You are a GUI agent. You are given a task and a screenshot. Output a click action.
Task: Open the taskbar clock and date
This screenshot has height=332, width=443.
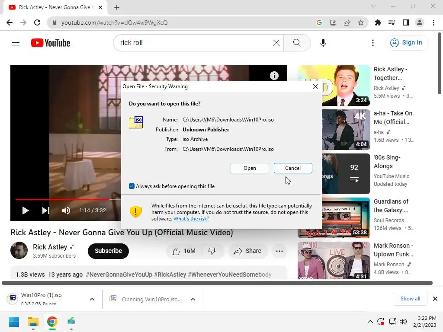[x=425, y=322]
